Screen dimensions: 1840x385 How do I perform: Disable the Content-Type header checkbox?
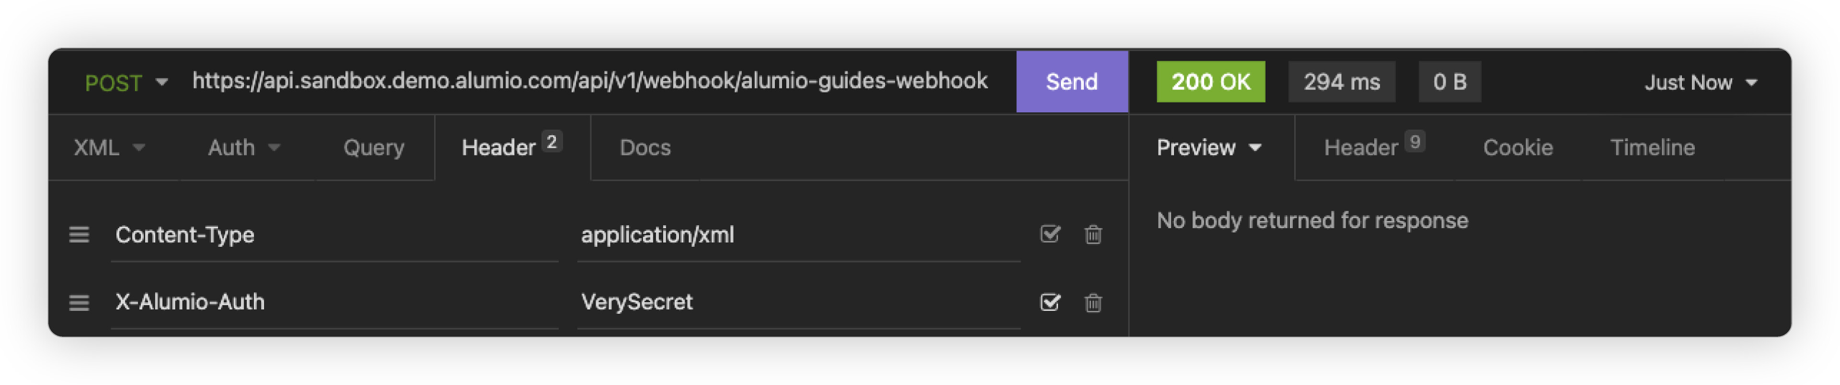tap(1049, 234)
